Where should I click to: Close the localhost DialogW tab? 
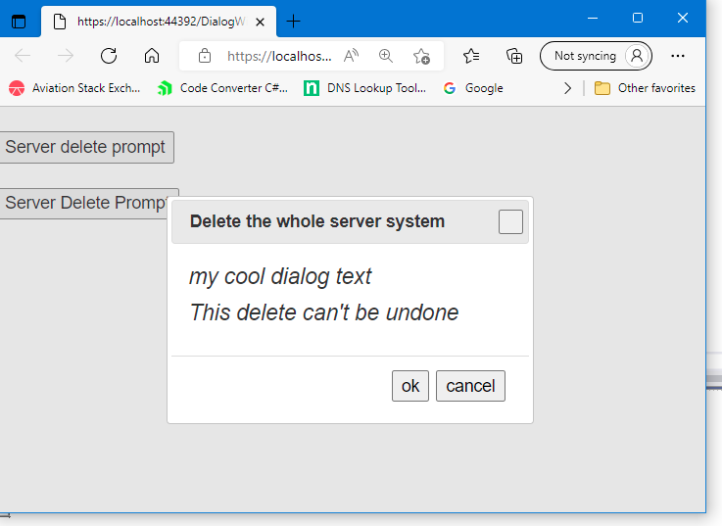261,22
